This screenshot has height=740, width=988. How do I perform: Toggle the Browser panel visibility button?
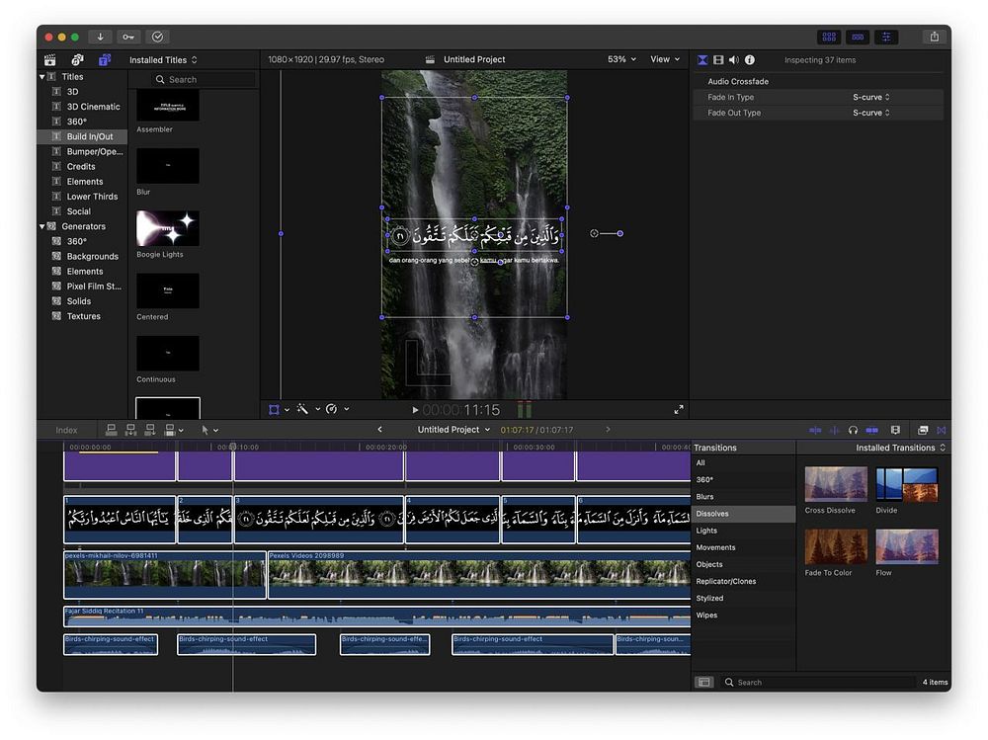pos(829,37)
